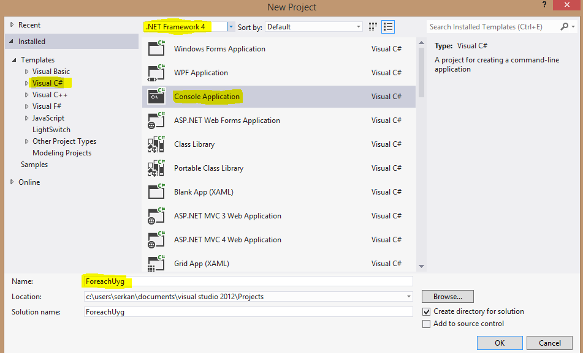Select ASP.NET MVC 4 Web Application name
The image size is (583, 353).
coord(227,240)
